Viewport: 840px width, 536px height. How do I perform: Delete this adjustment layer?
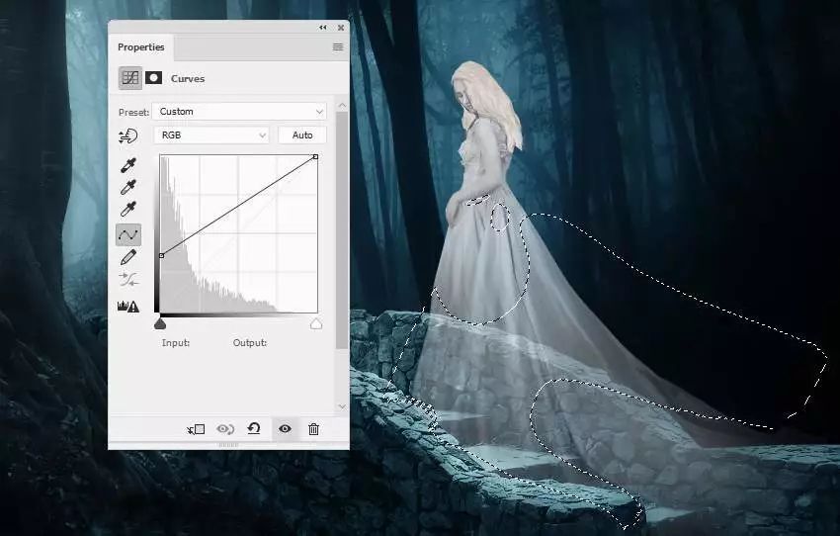[314, 429]
